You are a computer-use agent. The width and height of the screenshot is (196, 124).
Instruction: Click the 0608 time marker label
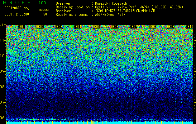[152, 27]
